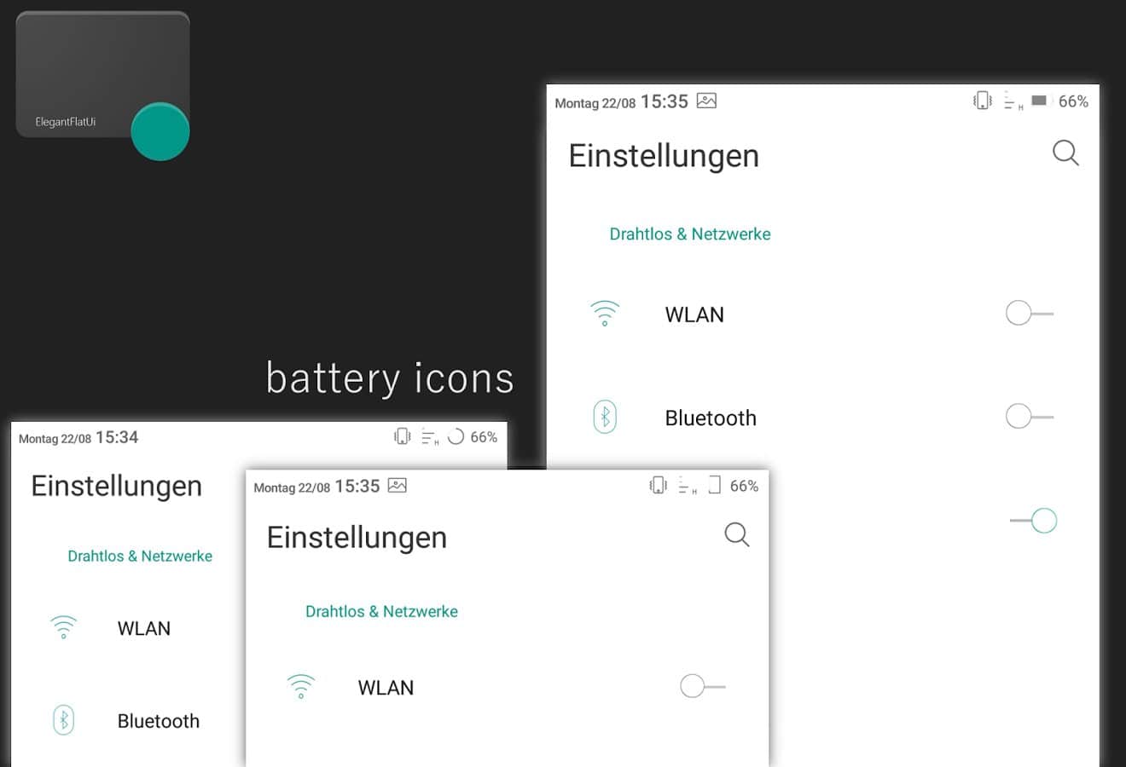Click the Einstellungen title in the left panel

point(117,486)
